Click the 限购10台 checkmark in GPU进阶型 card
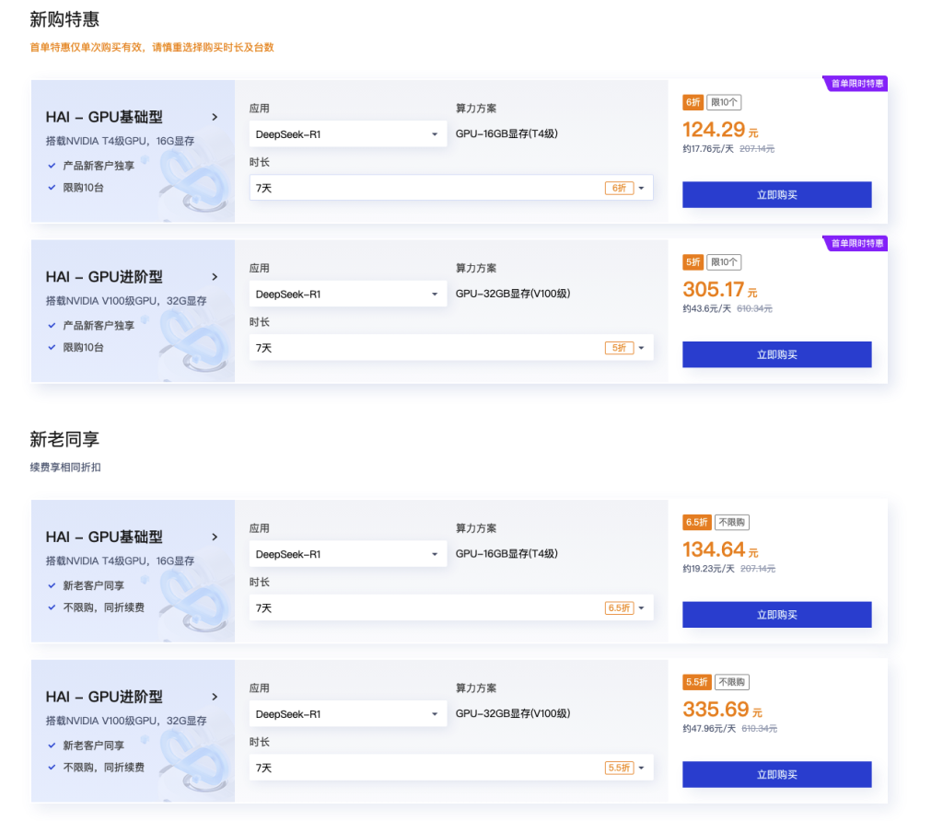Viewport: 943px width, 821px height. (x=52, y=347)
